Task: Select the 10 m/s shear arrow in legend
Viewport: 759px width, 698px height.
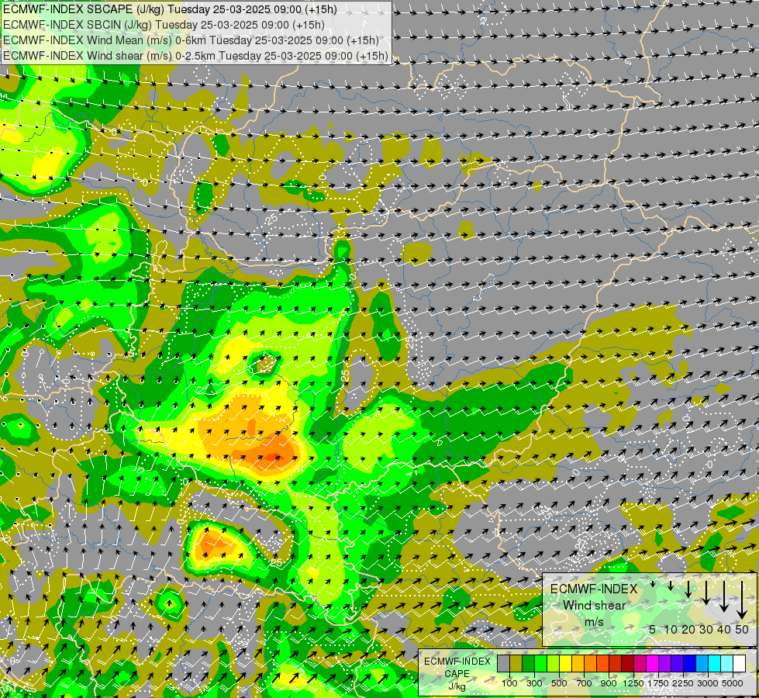Action: pyautogui.click(x=671, y=586)
